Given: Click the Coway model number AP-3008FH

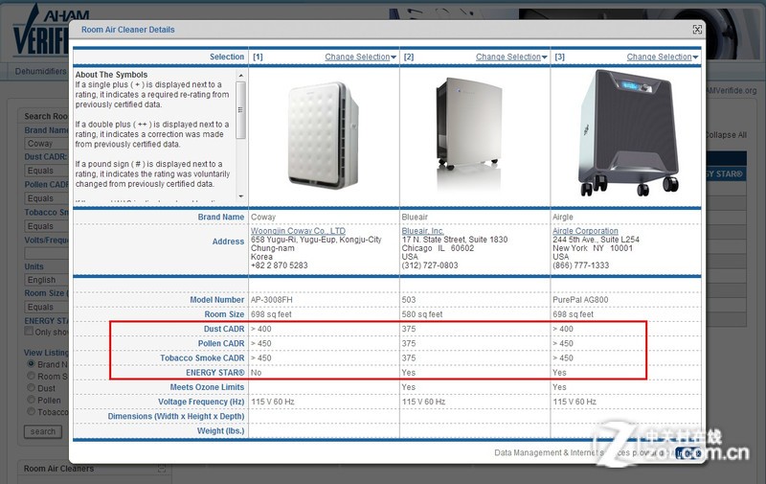Looking at the screenshot, I should click(x=272, y=300).
